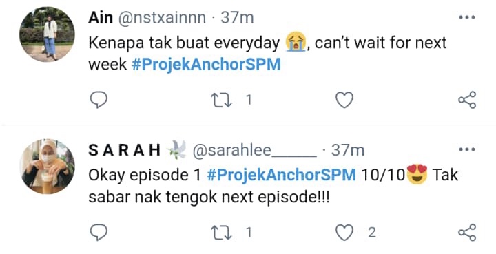Retweet Ain's tweet
Viewport: 496px width, 254px height.
click(x=221, y=100)
